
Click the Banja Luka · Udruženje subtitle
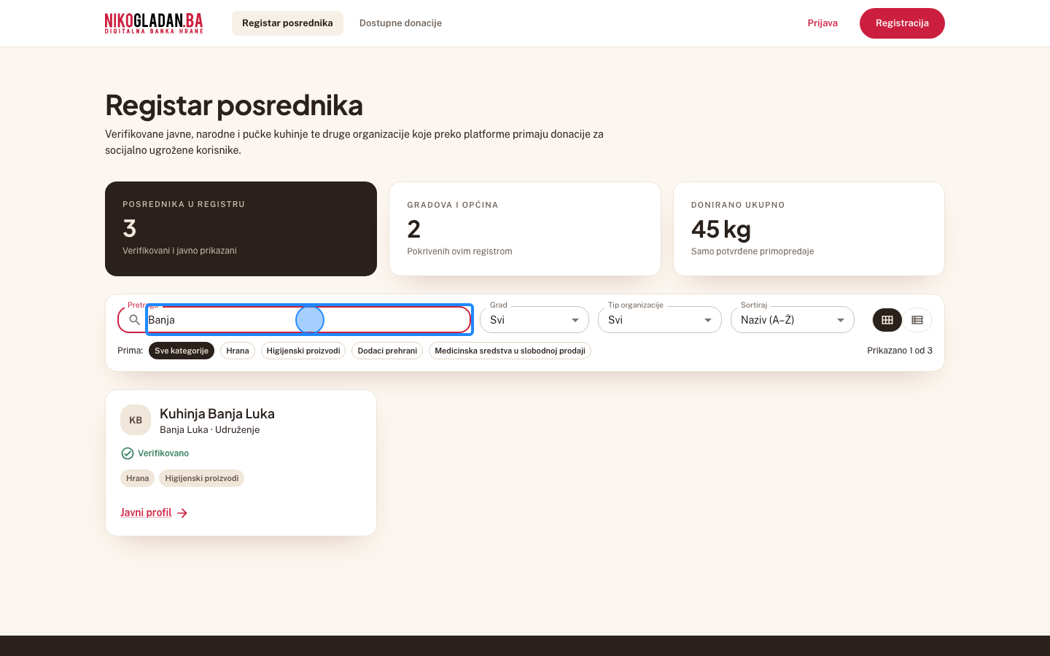tap(210, 430)
